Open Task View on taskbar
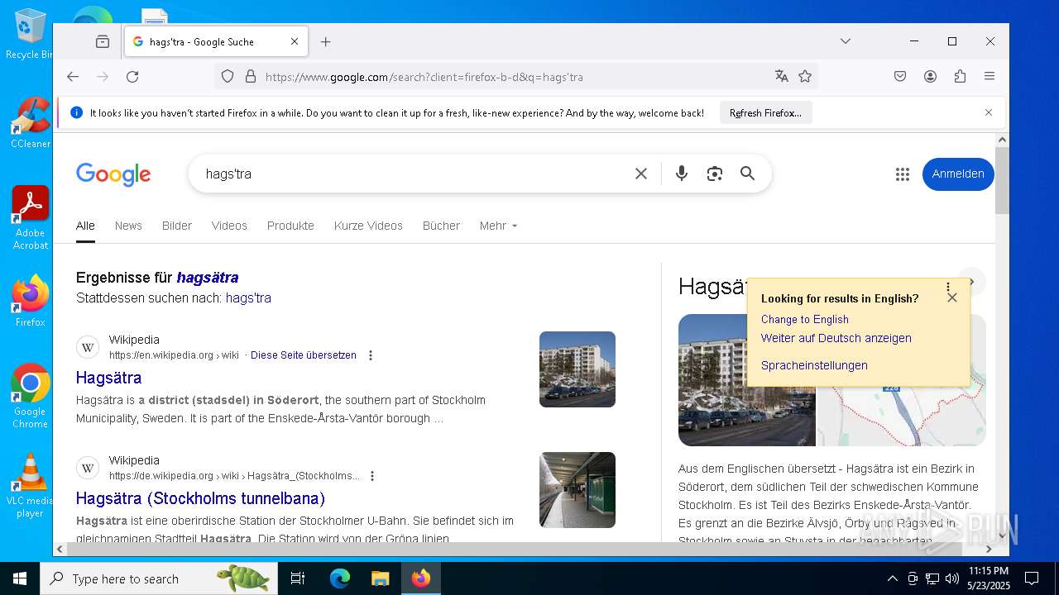Image resolution: width=1059 pixels, height=595 pixels. (x=298, y=578)
